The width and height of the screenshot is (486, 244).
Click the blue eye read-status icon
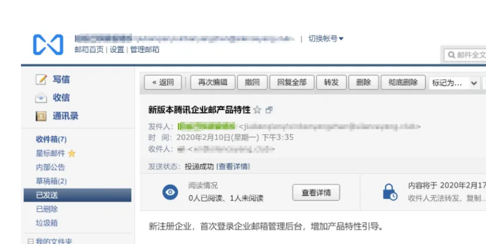click(x=170, y=192)
